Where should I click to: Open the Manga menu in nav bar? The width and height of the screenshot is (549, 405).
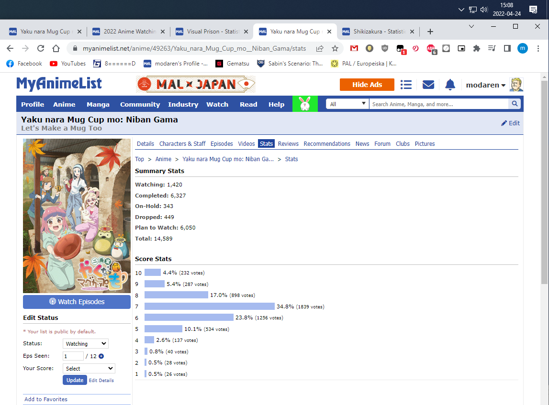coord(98,104)
